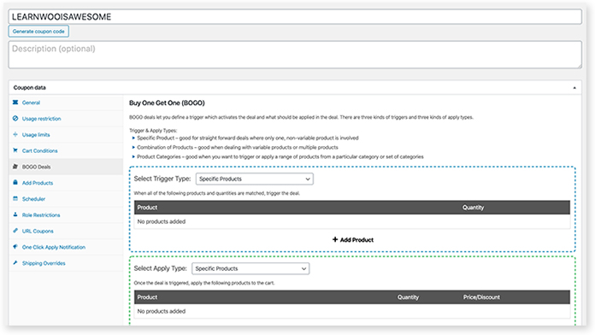This screenshot has width=595, height=335.
Task: Click the Coupon data panel heading
Action: [30, 88]
